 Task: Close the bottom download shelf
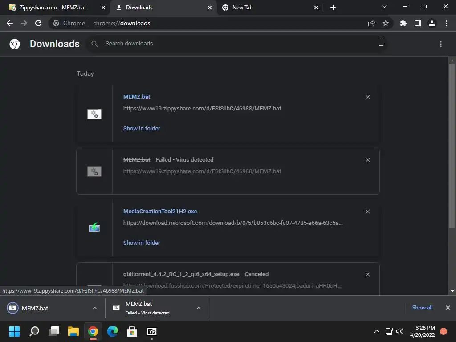tap(448, 308)
